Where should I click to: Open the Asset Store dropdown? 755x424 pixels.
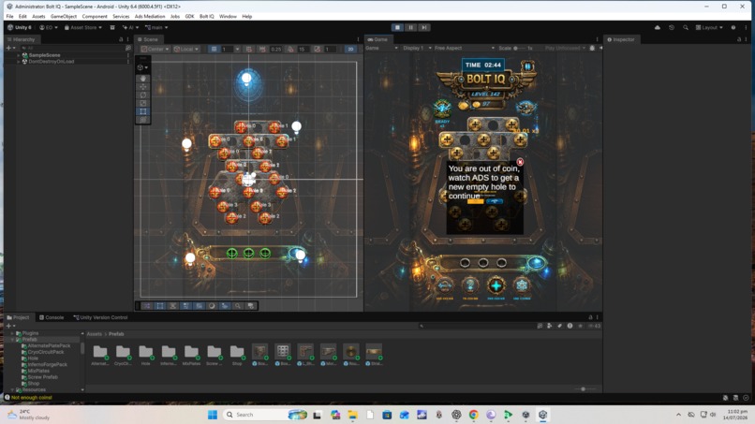(82, 27)
